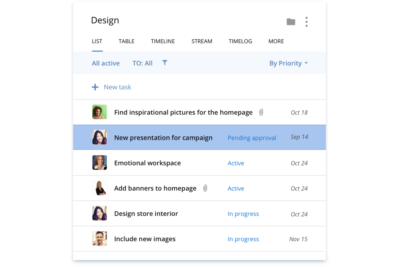
Task: Open task Find inspirational pictures for the homepage
Action: (183, 112)
